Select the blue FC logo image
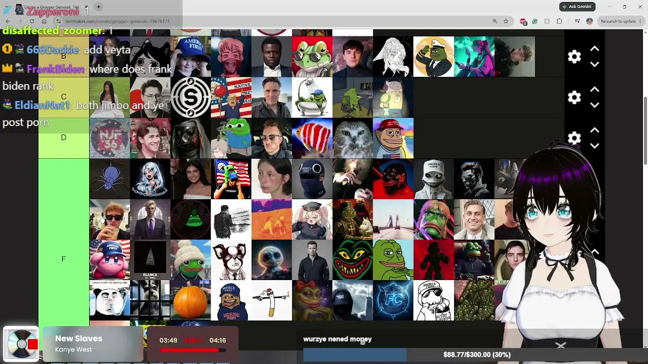The image size is (648, 364). [393, 300]
